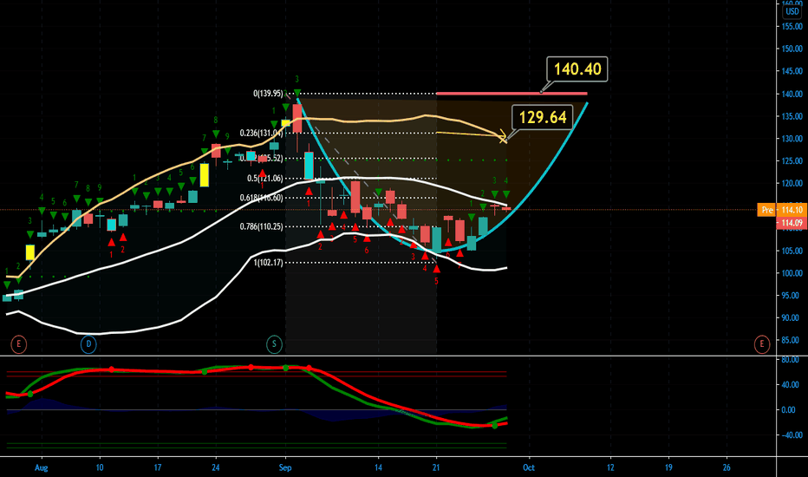
Task: Click the '26' date label on time axis
Action: 727,467
